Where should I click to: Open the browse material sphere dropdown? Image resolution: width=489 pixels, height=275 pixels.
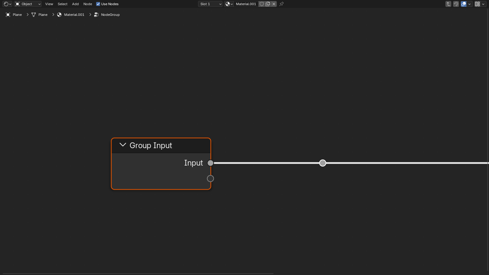(x=229, y=4)
